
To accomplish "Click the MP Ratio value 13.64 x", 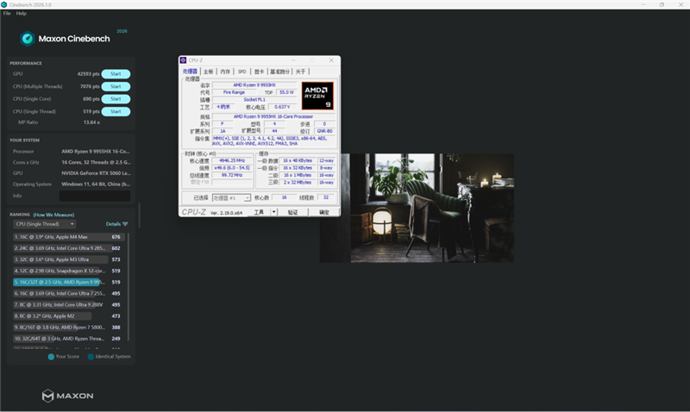I will coord(91,122).
